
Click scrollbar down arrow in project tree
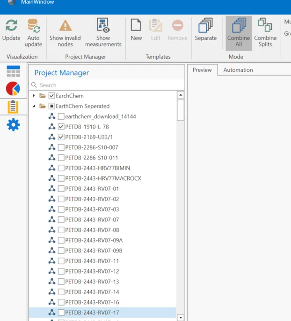tap(181, 317)
